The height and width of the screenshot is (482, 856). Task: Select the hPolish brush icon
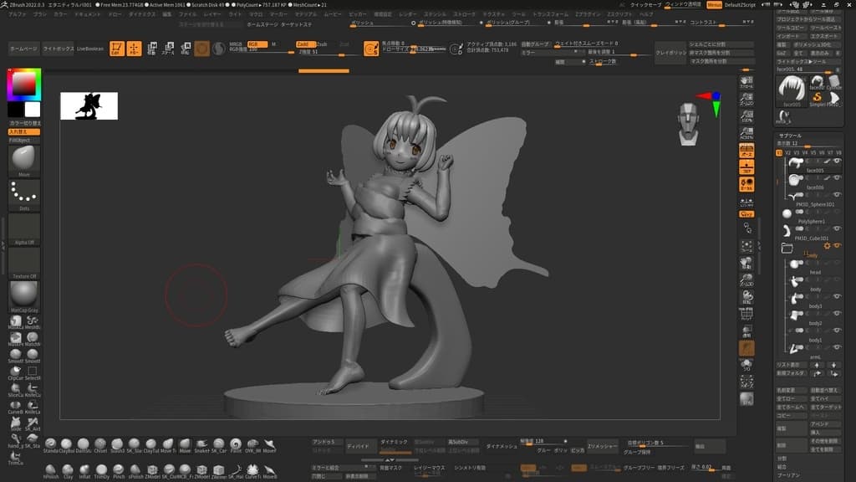pyautogui.click(x=50, y=471)
